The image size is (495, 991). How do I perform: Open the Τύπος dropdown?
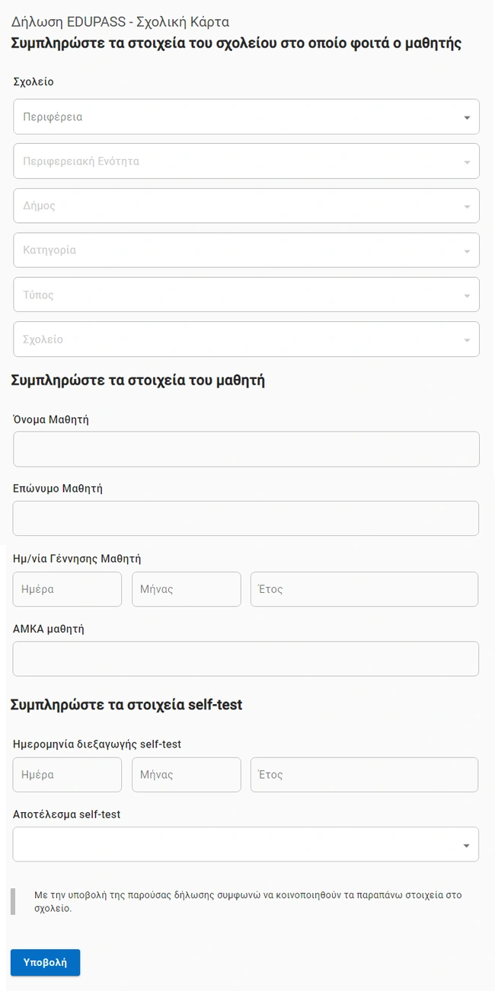(245, 295)
